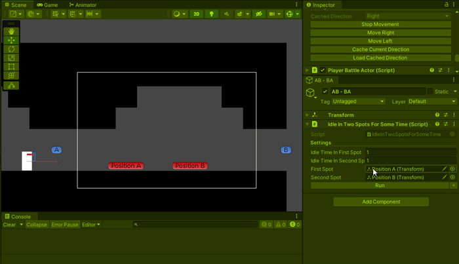
Task: Select the Move tool
Action: 11,40
